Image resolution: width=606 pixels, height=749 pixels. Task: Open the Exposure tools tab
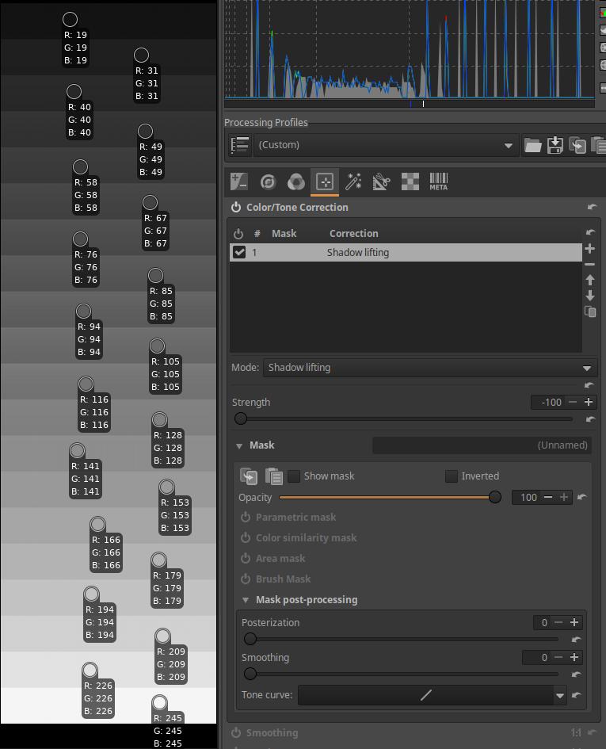point(239,182)
